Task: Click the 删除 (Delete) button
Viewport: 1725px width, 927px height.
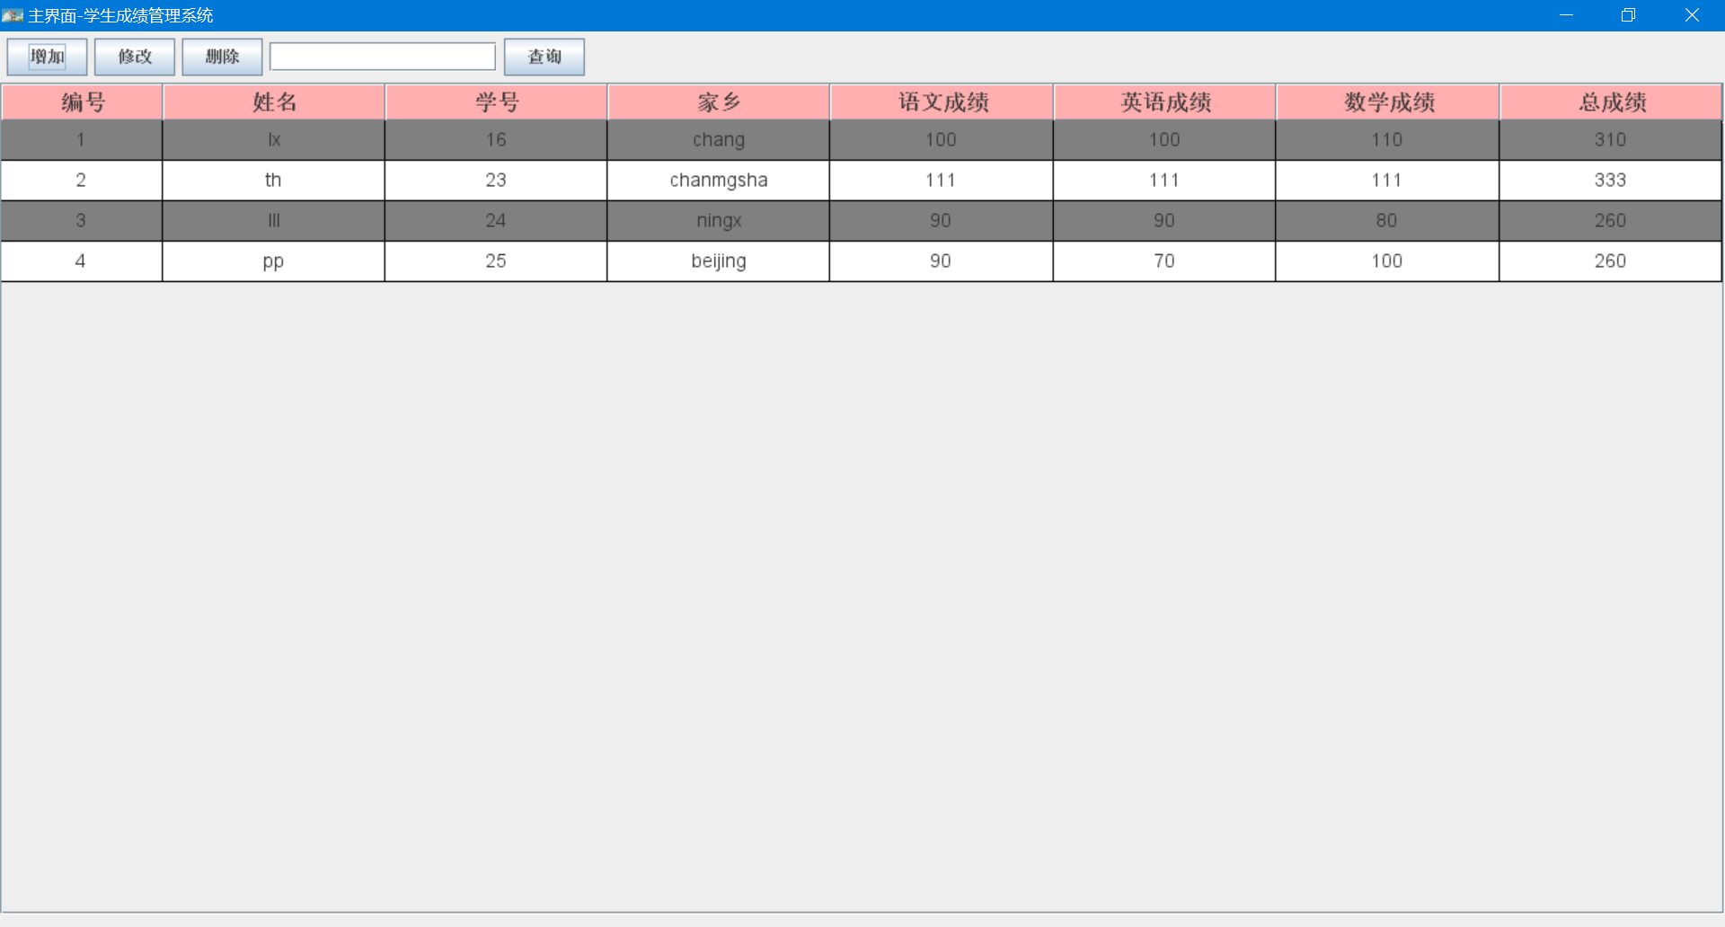Action: click(222, 57)
